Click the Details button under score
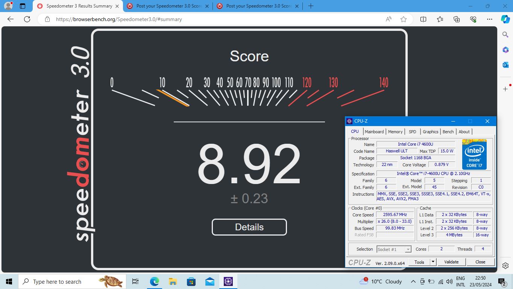Image resolution: width=513 pixels, height=289 pixels. click(x=249, y=227)
